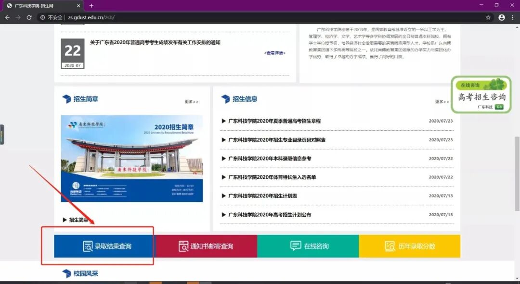Click the 22 2020-07 date box

pyautogui.click(x=73, y=54)
